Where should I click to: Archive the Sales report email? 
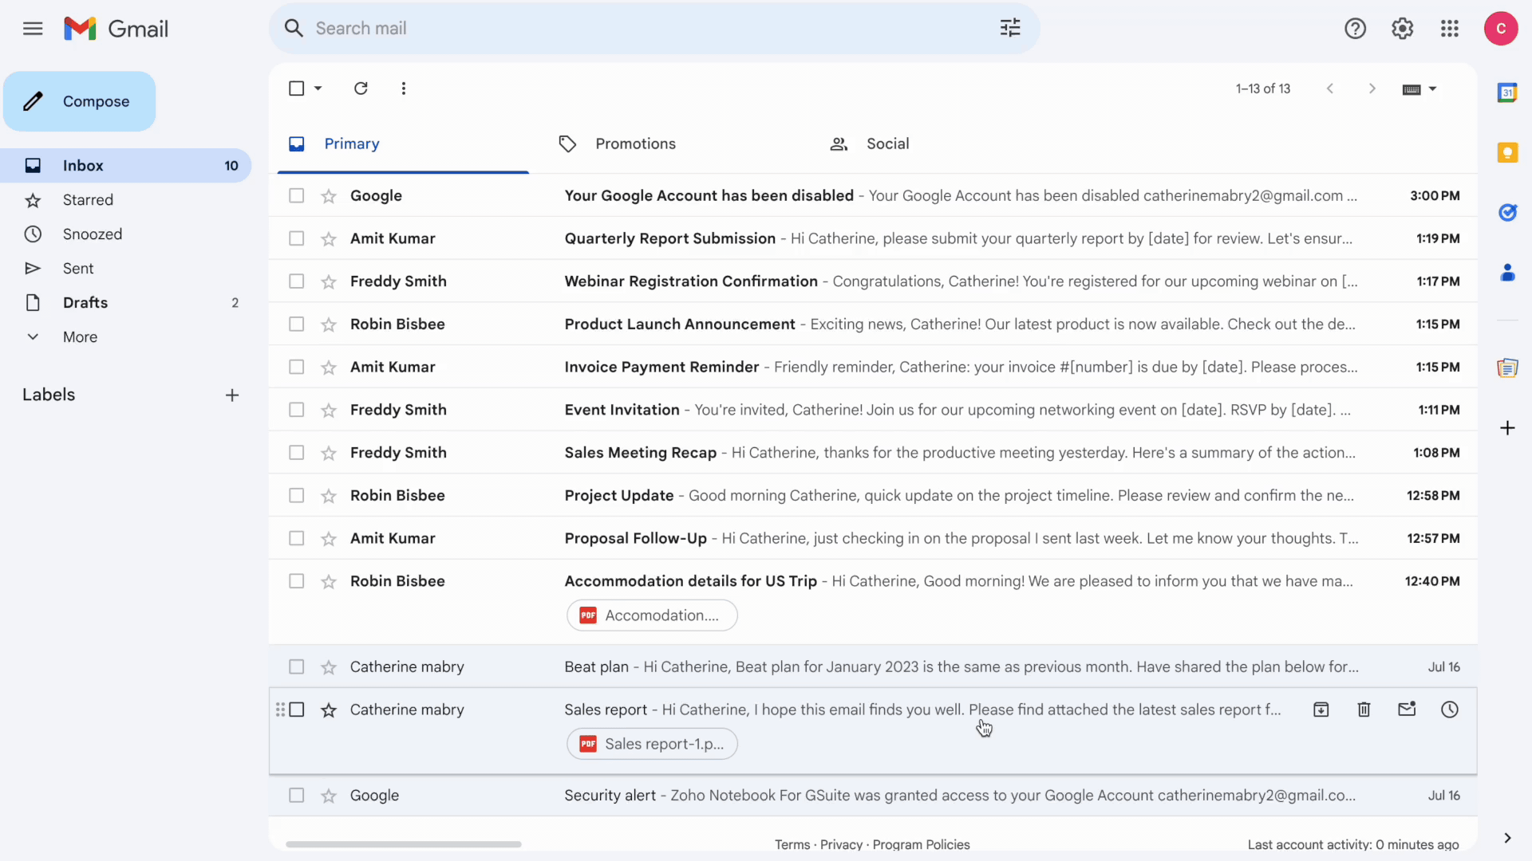(1321, 710)
